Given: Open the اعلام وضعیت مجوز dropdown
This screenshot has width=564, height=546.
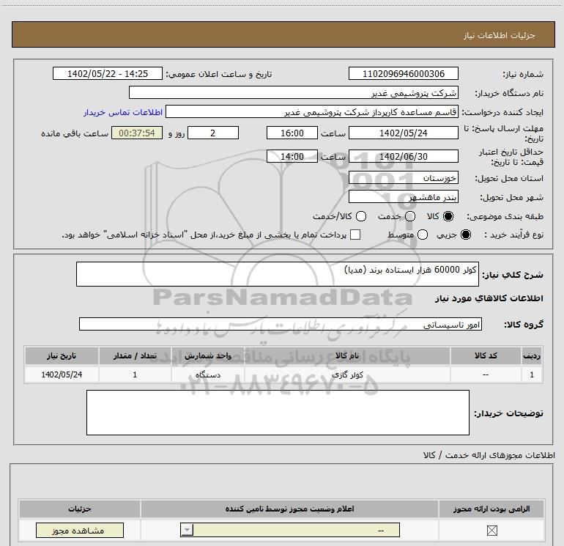Looking at the screenshot, I should (290, 530).
